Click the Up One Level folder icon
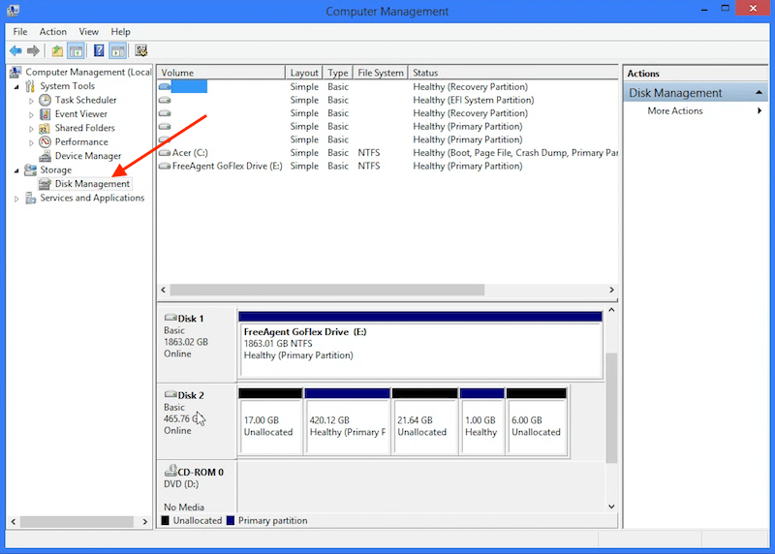The height and width of the screenshot is (554, 775). 57,50
